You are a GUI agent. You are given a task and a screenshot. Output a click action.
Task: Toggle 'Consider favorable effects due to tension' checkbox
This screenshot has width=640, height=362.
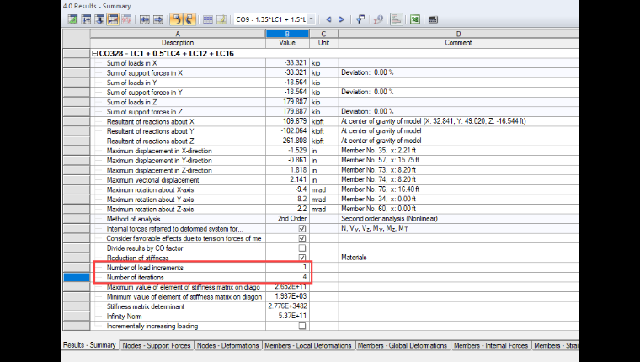(302, 238)
